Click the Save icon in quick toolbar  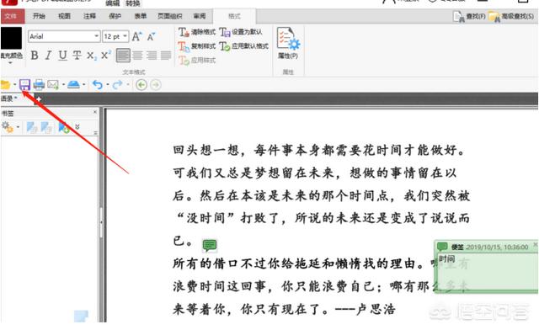(24, 84)
